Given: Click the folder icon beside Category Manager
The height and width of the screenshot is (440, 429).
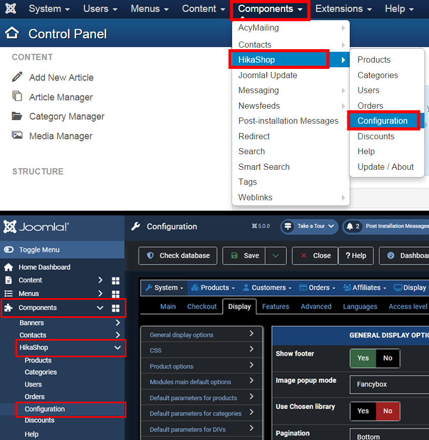Looking at the screenshot, I should coord(17,115).
